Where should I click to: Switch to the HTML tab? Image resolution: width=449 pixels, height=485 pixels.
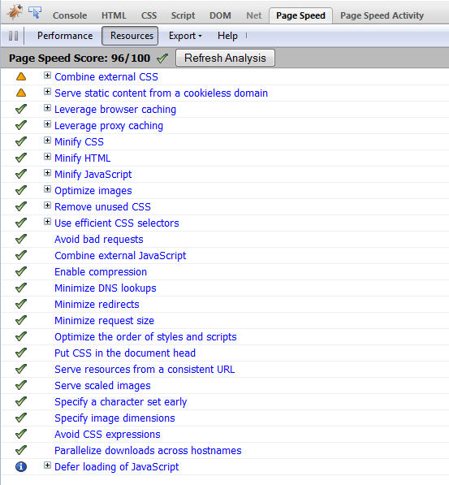(114, 15)
